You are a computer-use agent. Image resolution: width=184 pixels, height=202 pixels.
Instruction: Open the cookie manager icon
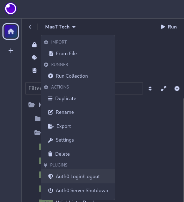point(34,57)
